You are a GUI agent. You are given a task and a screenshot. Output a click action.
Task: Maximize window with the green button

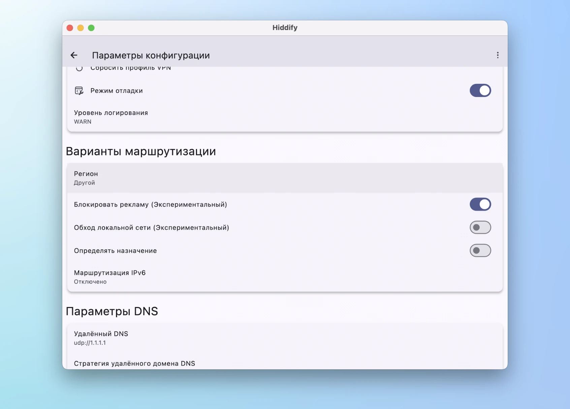pos(91,28)
